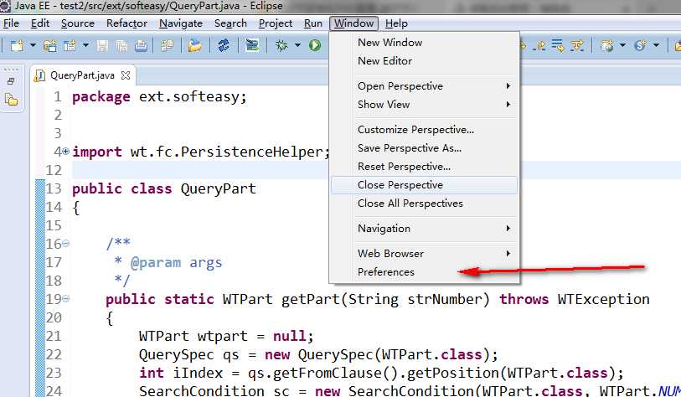Expand the Navigation submenu
Image resolution: width=681 pixels, height=397 pixels.
(425, 229)
